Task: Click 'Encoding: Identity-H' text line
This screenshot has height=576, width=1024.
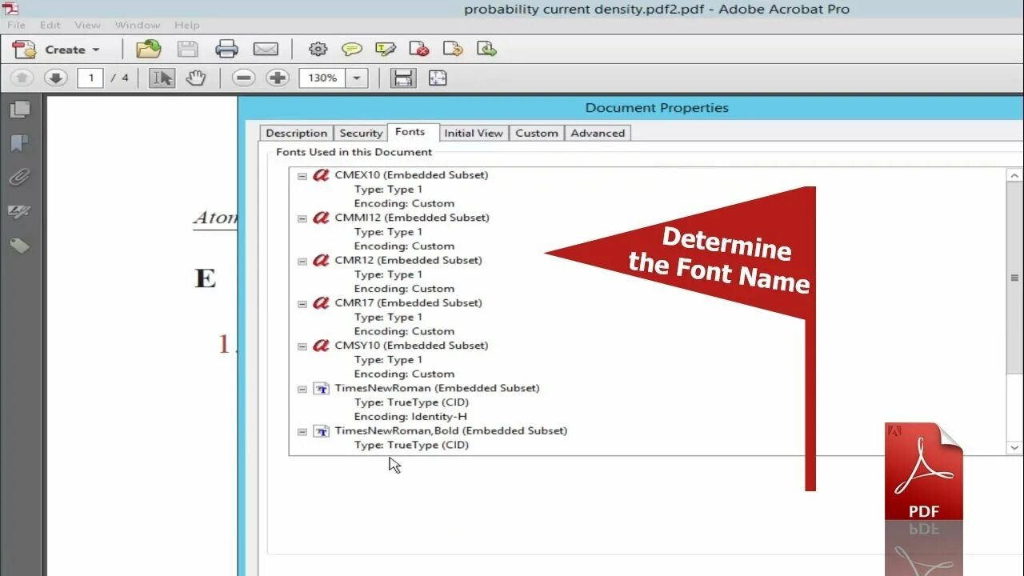Action: [x=410, y=417]
